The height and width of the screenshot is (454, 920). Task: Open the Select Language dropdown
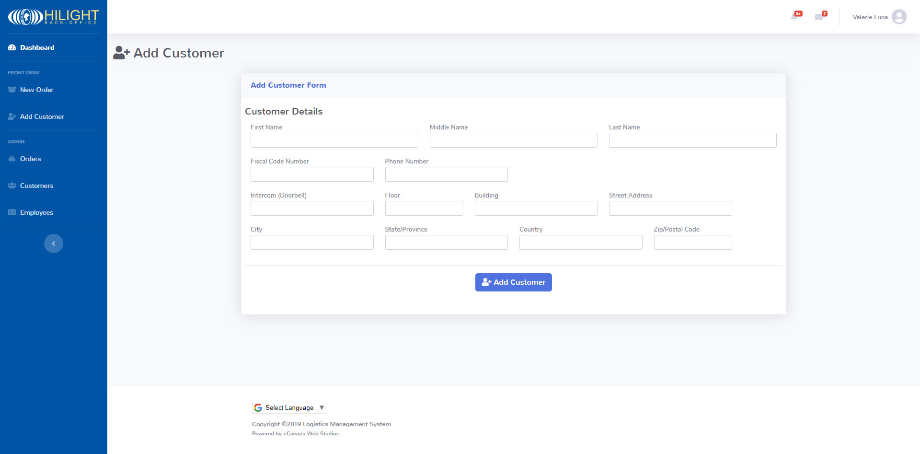click(289, 407)
